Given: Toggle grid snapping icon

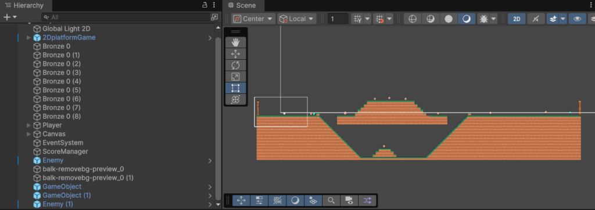Looking at the screenshot, I should (x=379, y=19).
